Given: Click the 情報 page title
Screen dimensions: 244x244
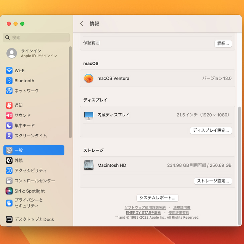Looking at the screenshot, I should tap(94, 24).
